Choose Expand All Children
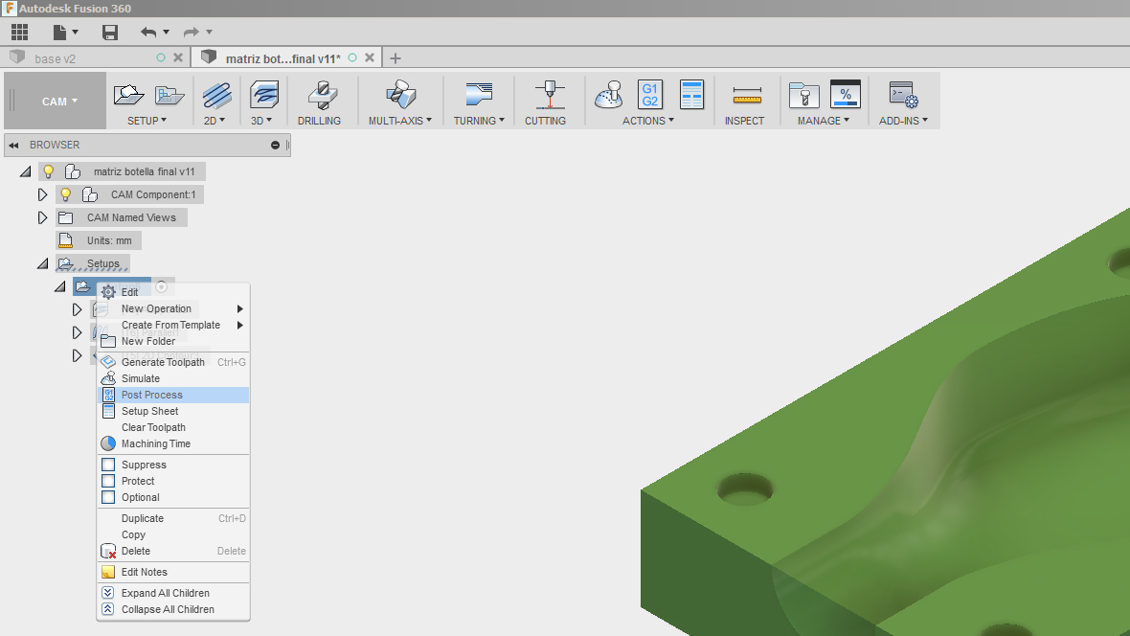The width and height of the screenshot is (1130, 636). (x=173, y=593)
